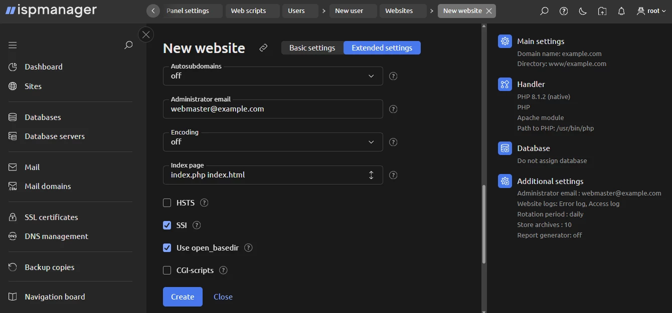672x313 pixels.
Task: Enable the CGI-scripts checkbox
Action: click(x=167, y=270)
